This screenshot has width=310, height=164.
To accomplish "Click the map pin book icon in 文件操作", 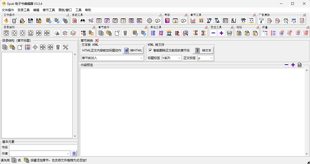I will [x=6, y=21].
